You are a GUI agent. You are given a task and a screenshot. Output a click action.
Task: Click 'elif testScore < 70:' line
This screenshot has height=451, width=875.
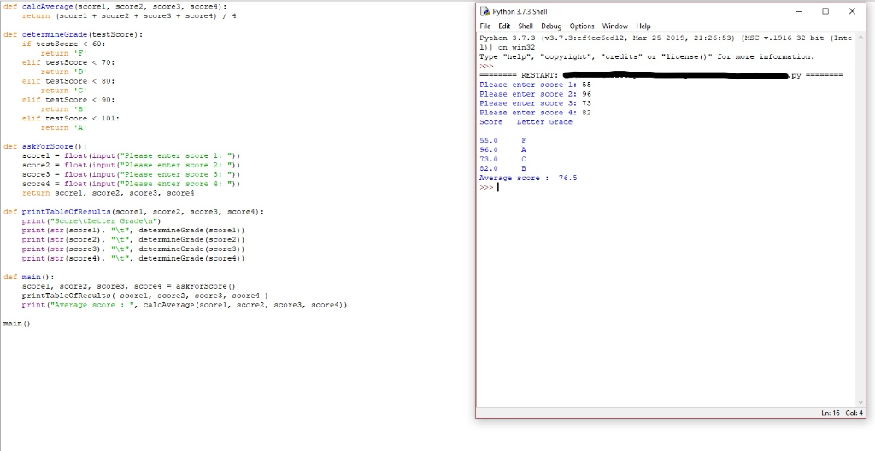click(68, 62)
